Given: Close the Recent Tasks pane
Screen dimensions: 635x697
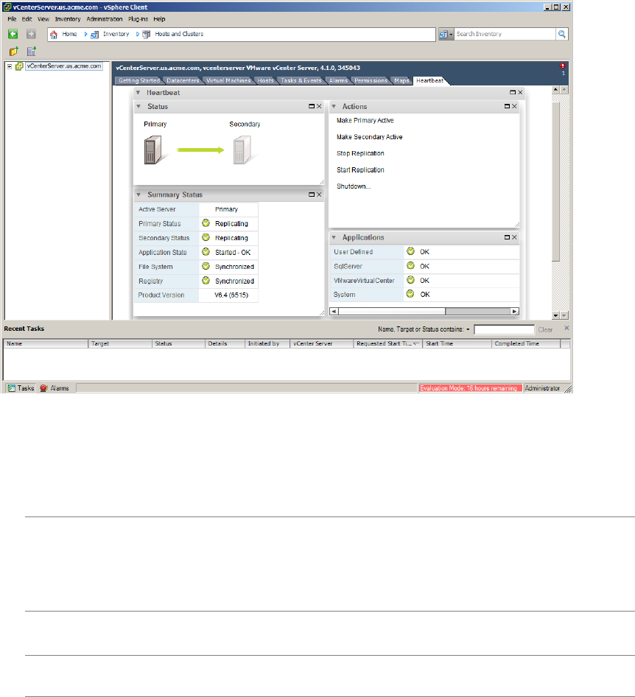Looking at the screenshot, I should (x=566, y=328).
